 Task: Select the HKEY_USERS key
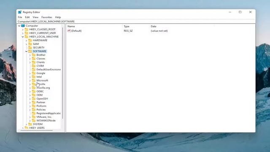37,128
